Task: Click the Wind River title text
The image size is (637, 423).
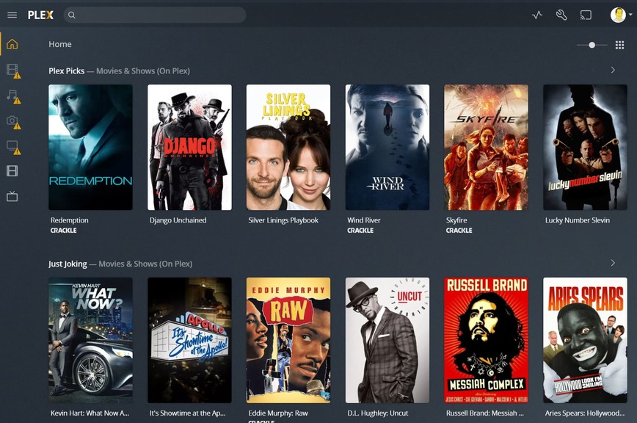Action: [x=364, y=220]
